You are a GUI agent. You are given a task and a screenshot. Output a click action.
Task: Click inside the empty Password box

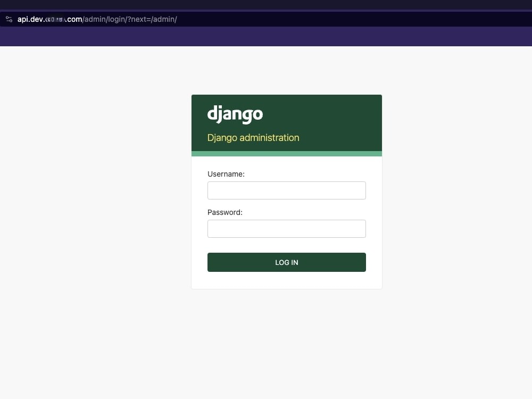[286, 228]
